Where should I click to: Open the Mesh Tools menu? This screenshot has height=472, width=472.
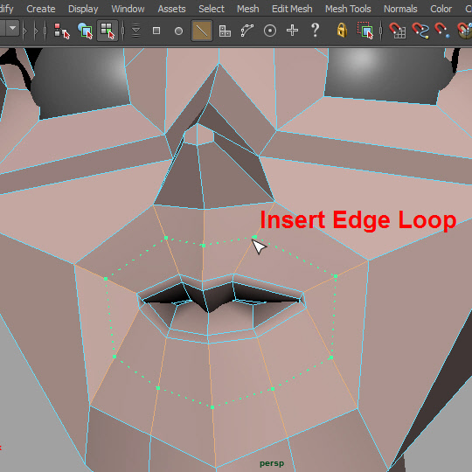pos(348,9)
